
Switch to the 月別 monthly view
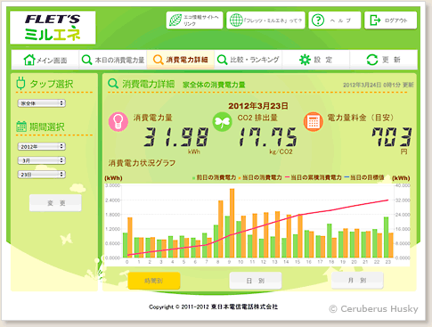(x=357, y=280)
